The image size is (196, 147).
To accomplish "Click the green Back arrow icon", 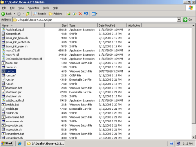I will 3,14.
